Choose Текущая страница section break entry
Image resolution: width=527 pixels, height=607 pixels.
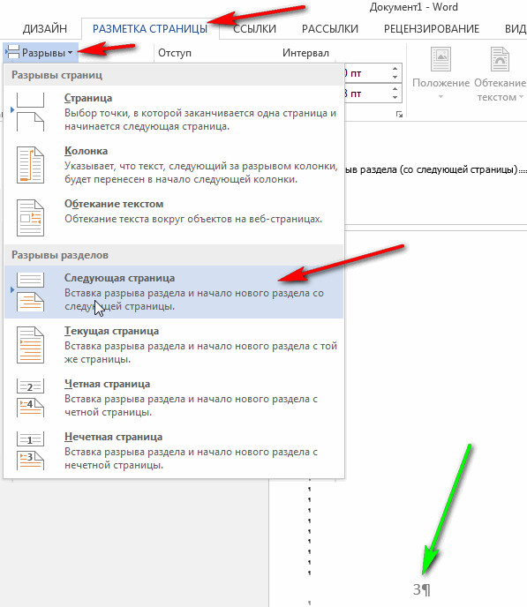(x=174, y=345)
